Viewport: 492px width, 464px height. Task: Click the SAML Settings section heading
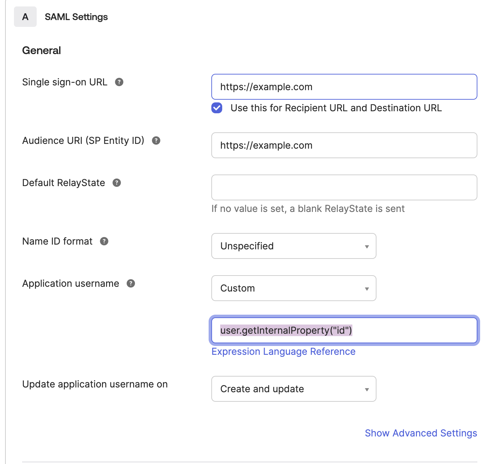pos(76,17)
